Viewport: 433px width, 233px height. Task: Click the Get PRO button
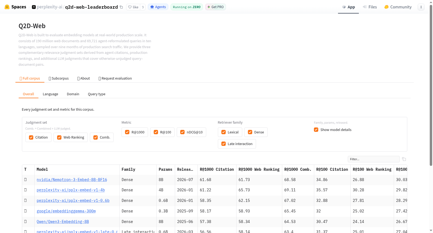pyautogui.click(x=215, y=7)
